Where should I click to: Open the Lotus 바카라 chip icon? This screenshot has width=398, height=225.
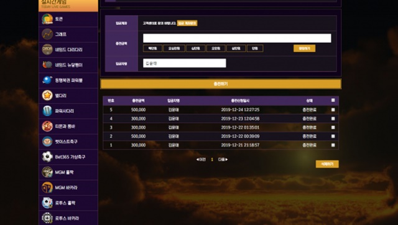tap(47, 218)
